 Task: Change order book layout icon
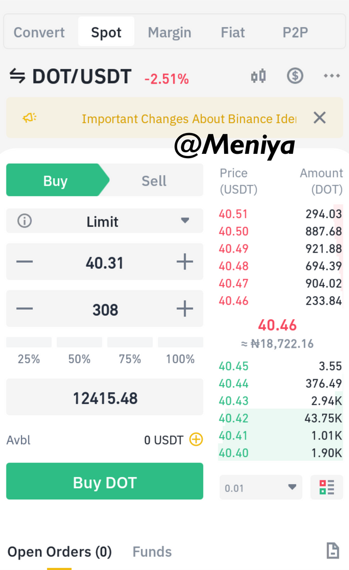327,487
